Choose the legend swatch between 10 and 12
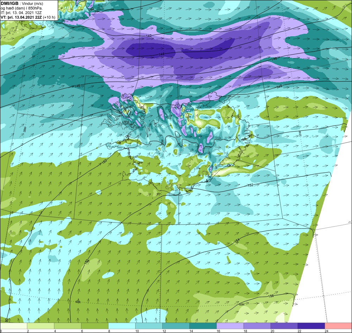 149,326
